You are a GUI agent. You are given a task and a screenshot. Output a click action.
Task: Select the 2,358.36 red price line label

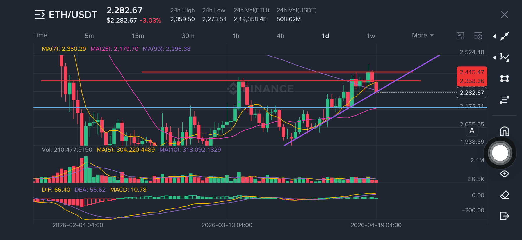coord(472,81)
